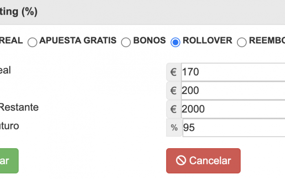Click the euro symbol beside the 2000 field

(x=173, y=109)
